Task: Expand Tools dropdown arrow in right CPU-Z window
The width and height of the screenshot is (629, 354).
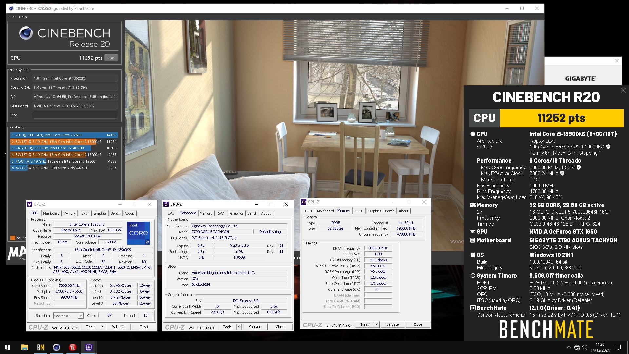Action: (376, 324)
